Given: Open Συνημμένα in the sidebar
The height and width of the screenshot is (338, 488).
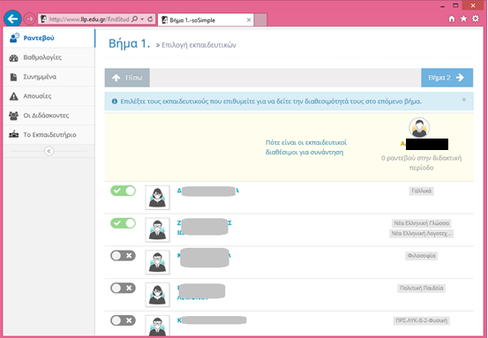Looking at the screenshot, I should point(49,77).
